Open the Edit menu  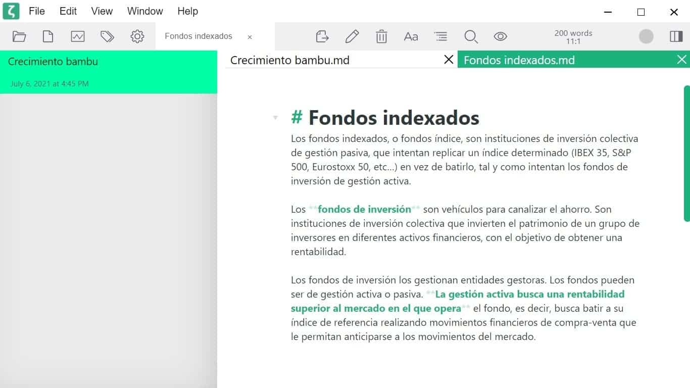pos(68,11)
